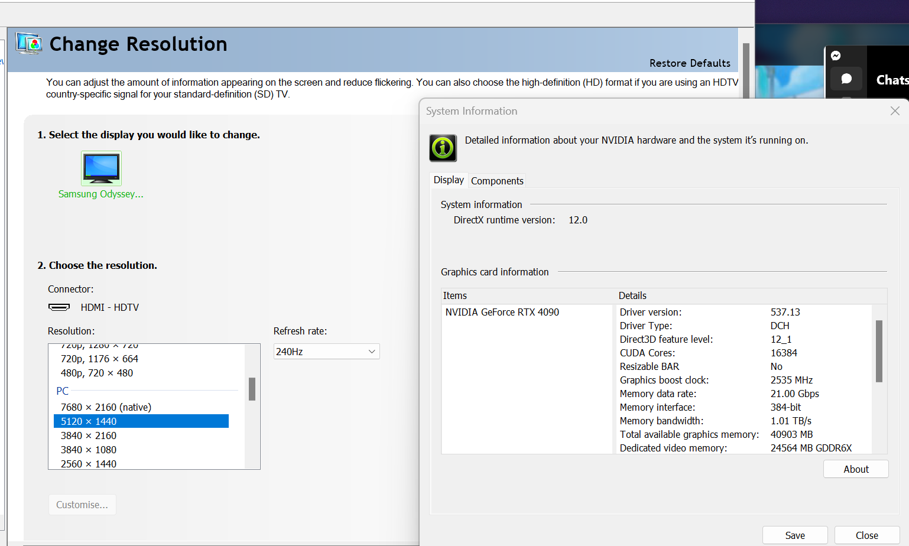909x546 pixels.
Task: Select the Samsung Odyssey display icon
Action: point(101,168)
